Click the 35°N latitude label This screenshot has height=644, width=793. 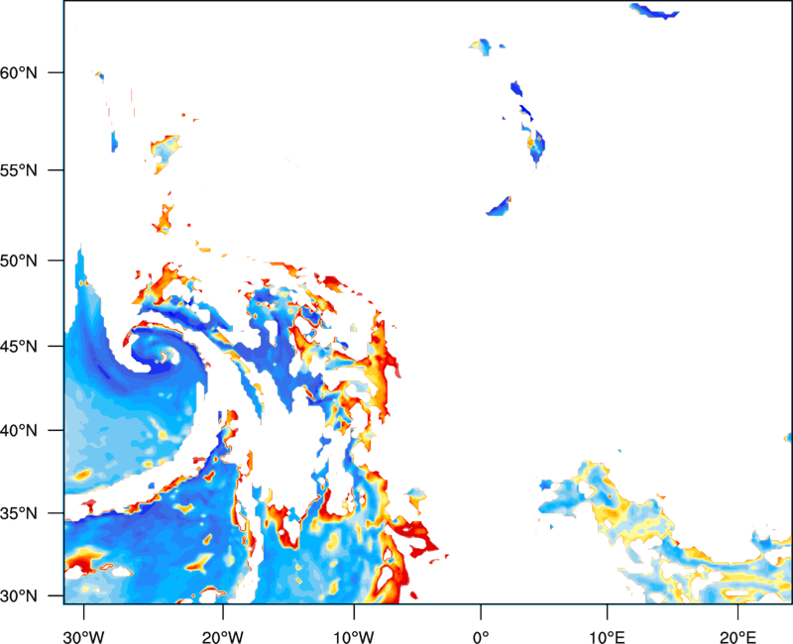19,513
